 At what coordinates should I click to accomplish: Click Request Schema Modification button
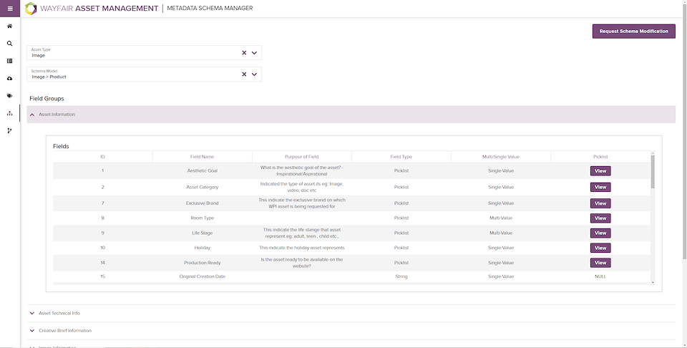(633, 32)
